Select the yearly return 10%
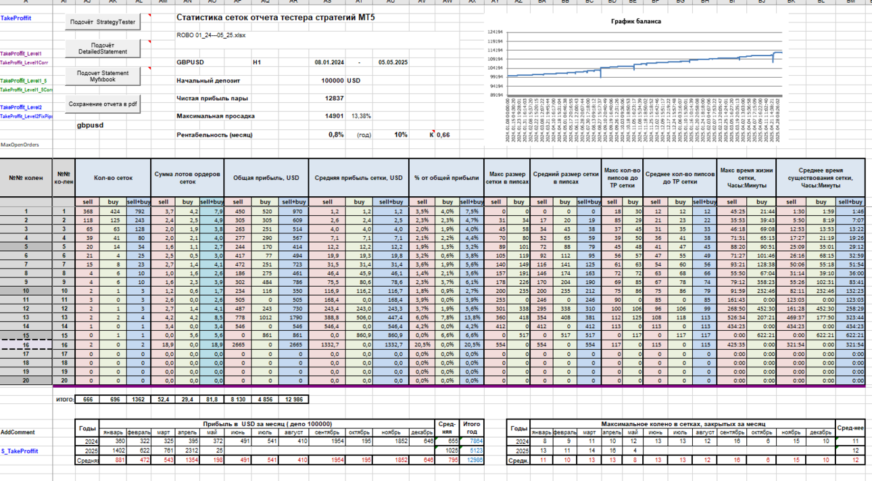This screenshot has height=481, width=872. click(x=401, y=135)
